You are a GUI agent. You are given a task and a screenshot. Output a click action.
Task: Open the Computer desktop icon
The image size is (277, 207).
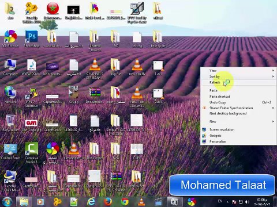10,67
